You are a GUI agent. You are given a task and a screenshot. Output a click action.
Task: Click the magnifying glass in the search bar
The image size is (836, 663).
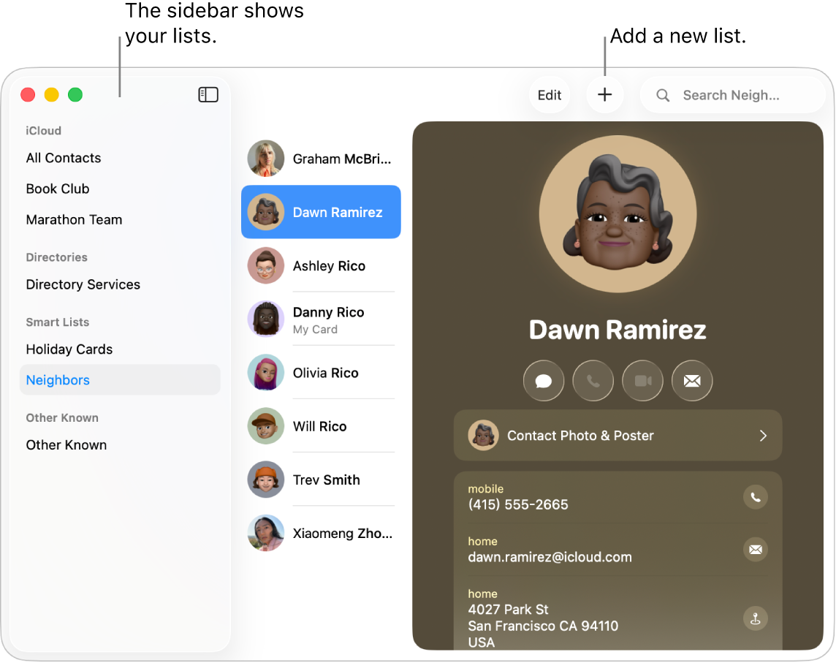662,94
